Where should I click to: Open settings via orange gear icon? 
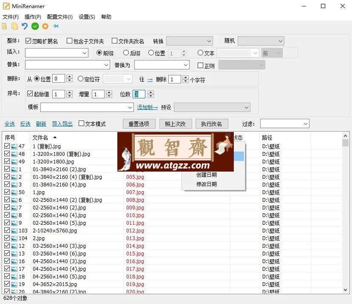[45, 26]
